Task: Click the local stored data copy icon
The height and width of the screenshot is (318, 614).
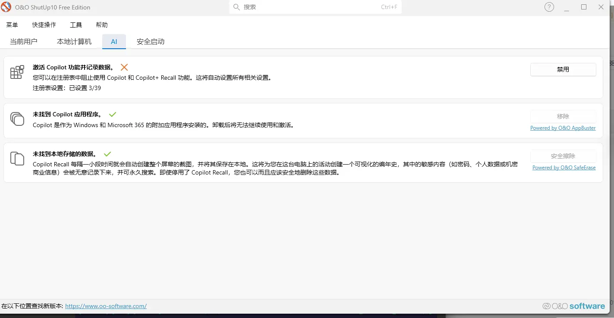Action: click(x=17, y=158)
